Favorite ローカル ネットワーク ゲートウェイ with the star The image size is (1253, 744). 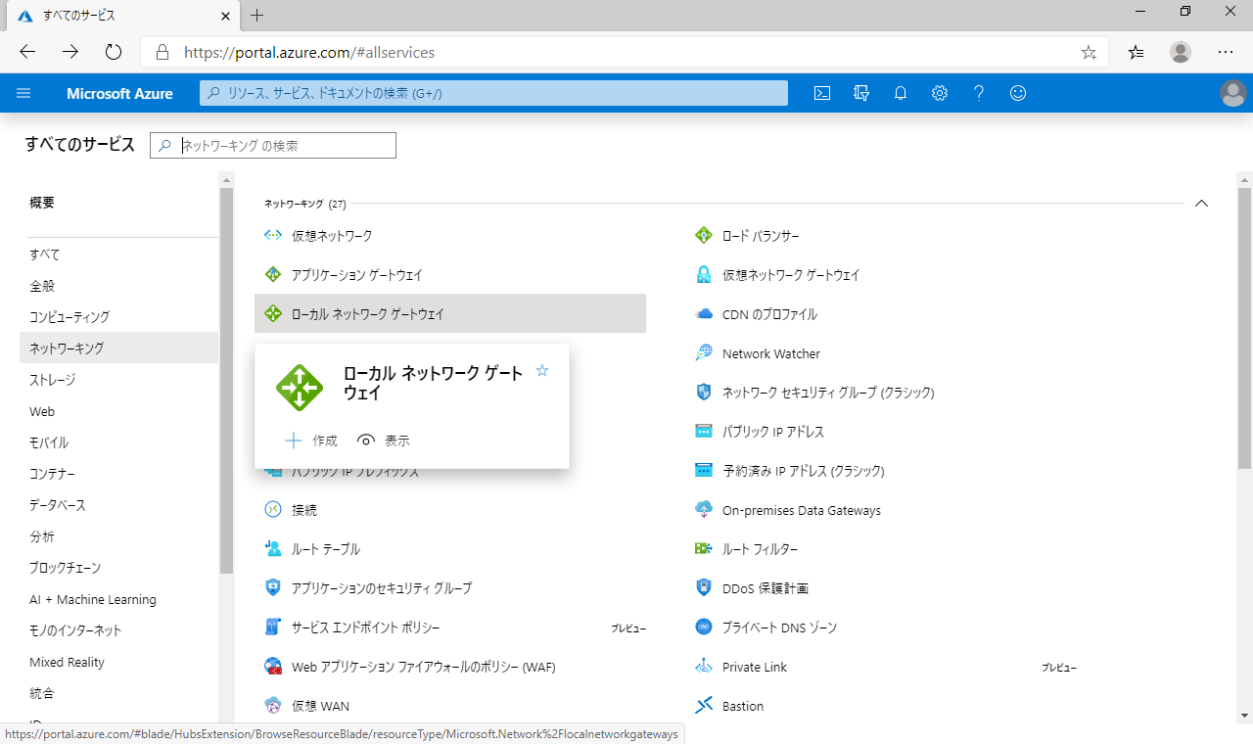click(x=542, y=371)
